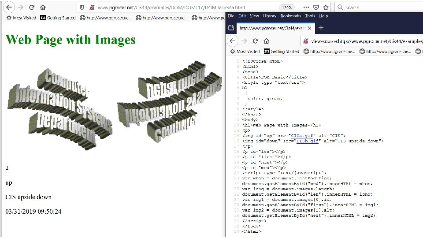Viewport: 423px width, 238px height.
Task: Click source line with document.lastModified
Action: 287,178
